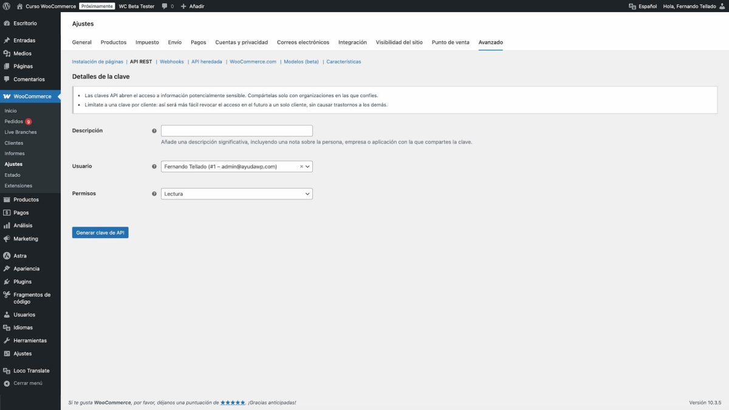Click the help icon next to Descripción
Screen dimensions: 729x410
(x=154, y=130)
